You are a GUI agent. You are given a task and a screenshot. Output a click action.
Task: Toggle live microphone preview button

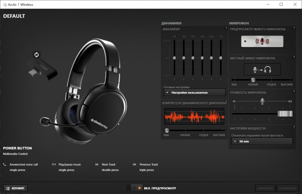(x=262, y=41)
